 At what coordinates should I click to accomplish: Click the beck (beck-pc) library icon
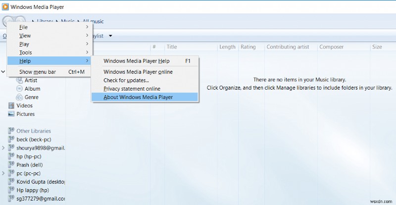point(11,139)
